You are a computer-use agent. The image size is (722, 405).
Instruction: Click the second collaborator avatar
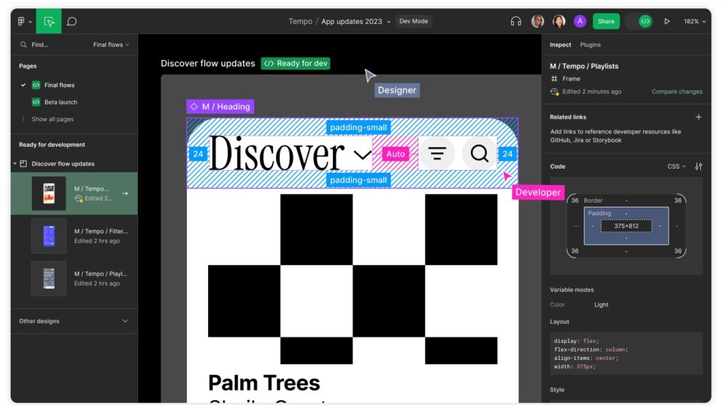[x=558, y=21]
